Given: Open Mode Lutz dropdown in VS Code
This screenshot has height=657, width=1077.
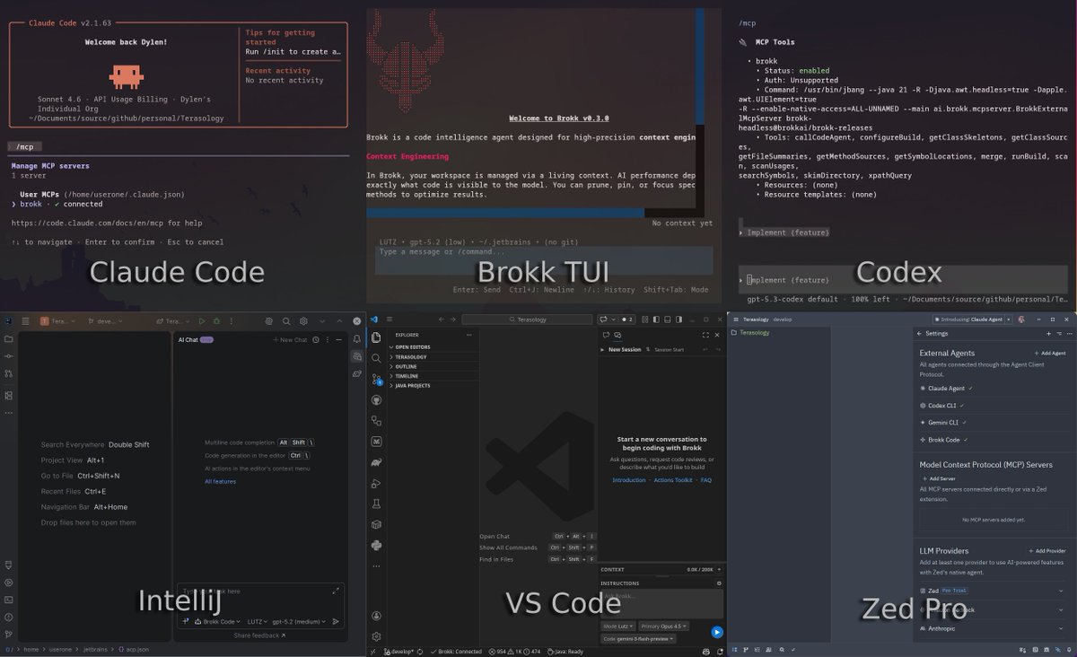Looking at the screenshot, I should (618, 626).
